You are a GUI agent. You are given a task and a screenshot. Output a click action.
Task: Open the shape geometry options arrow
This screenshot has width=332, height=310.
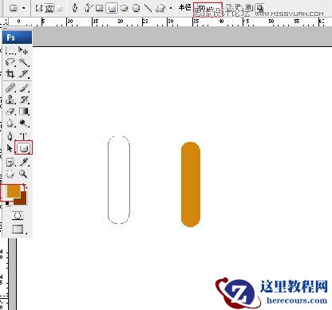tap(171, 8)
